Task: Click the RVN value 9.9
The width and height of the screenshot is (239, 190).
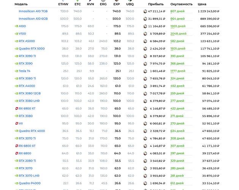Action: [x=92, y=71]
